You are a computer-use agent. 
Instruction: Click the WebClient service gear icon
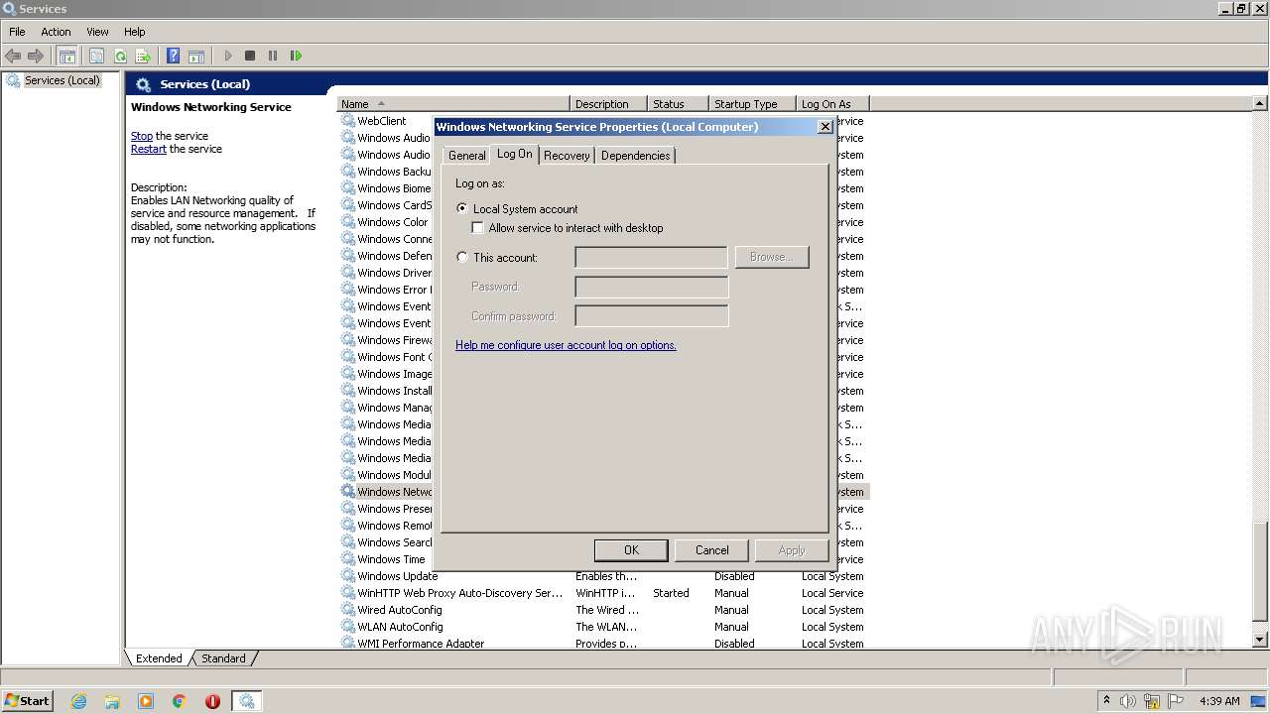click(x=348, y=121)
